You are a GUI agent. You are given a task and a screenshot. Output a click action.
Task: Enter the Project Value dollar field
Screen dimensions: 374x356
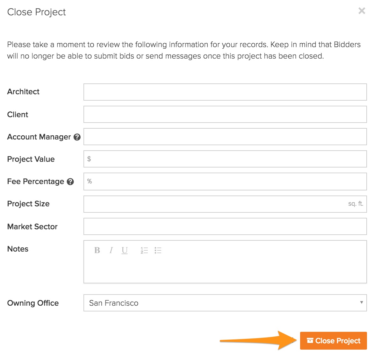225,159
